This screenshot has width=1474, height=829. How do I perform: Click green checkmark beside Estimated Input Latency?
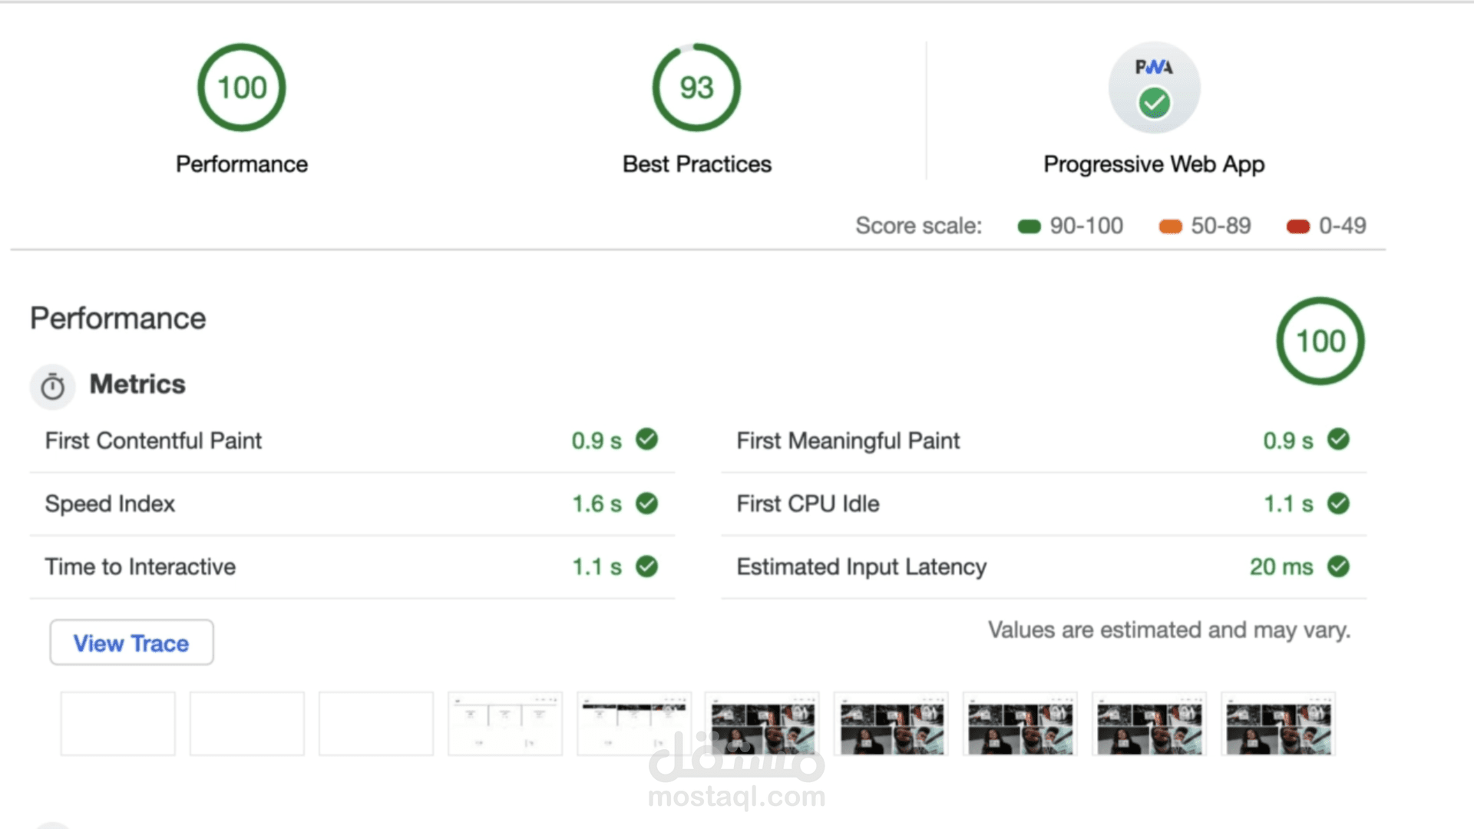(x=1339, y=566)
